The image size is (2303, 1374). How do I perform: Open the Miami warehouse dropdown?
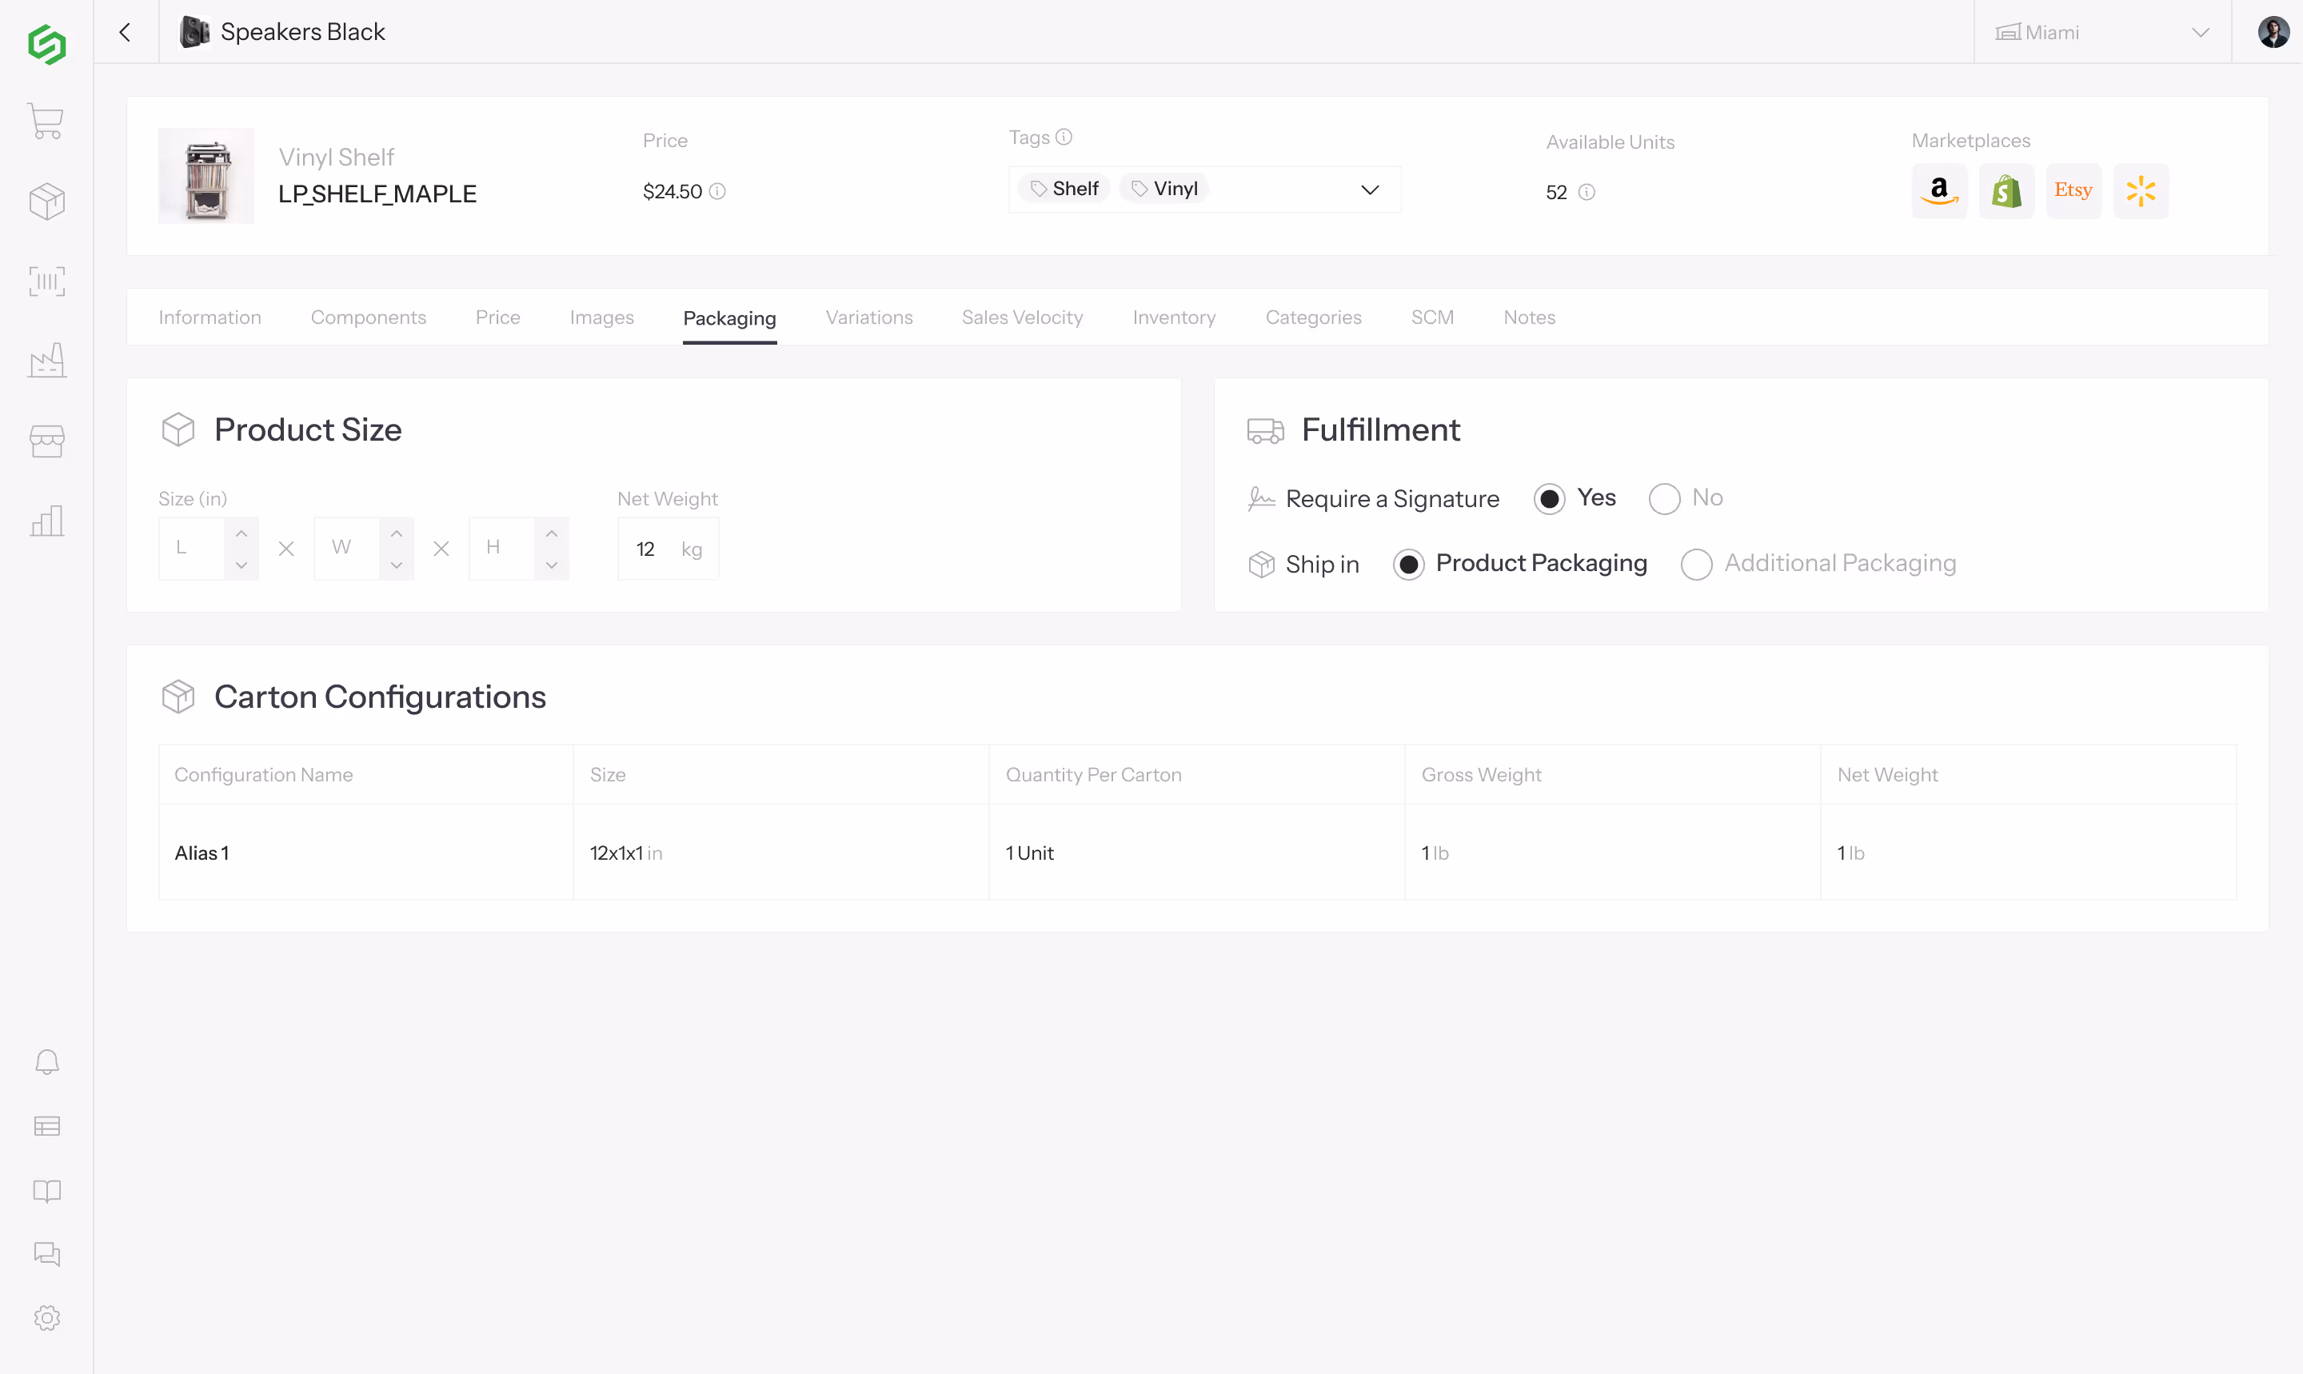click(2102, 33)
